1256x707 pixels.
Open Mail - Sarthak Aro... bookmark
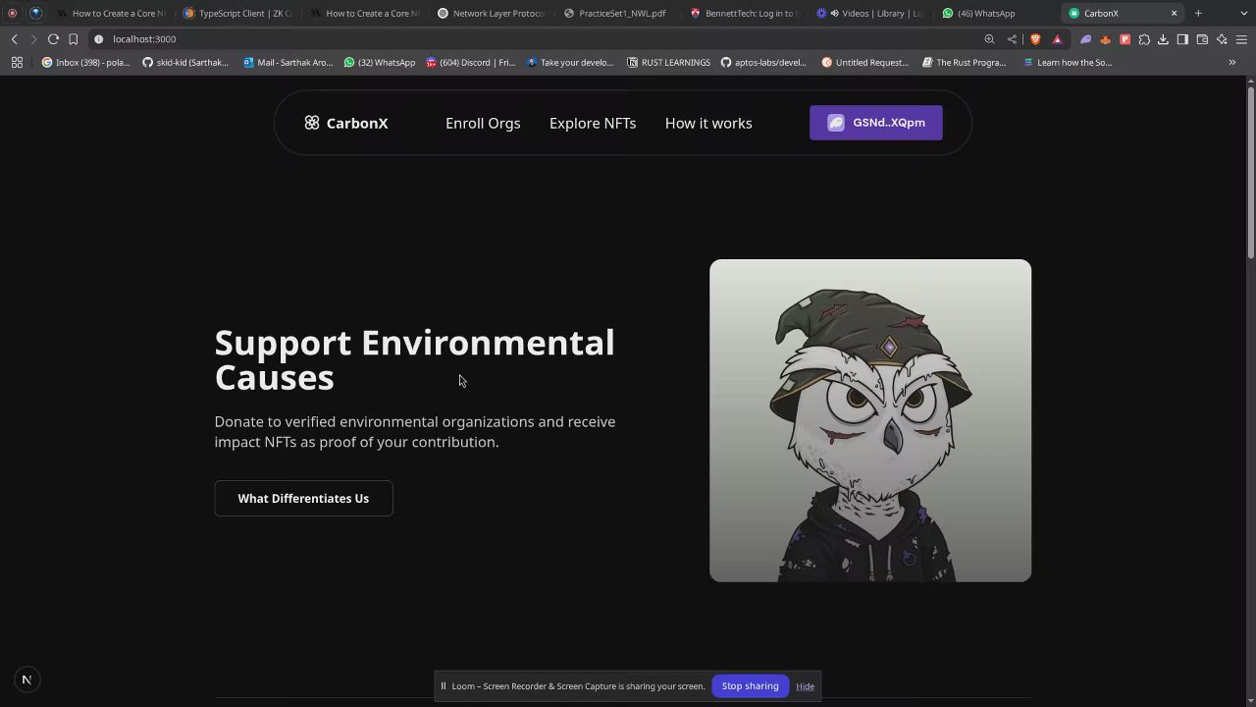tap(288, 62)
